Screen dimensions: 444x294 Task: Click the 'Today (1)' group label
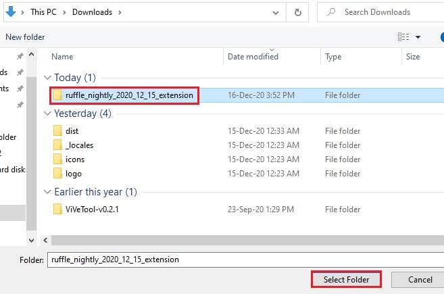coord(75,78)
